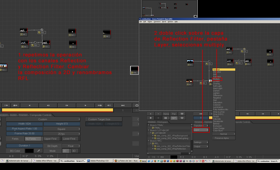
Task: Click the schematic view toggle icon
Action: [174, 118]
